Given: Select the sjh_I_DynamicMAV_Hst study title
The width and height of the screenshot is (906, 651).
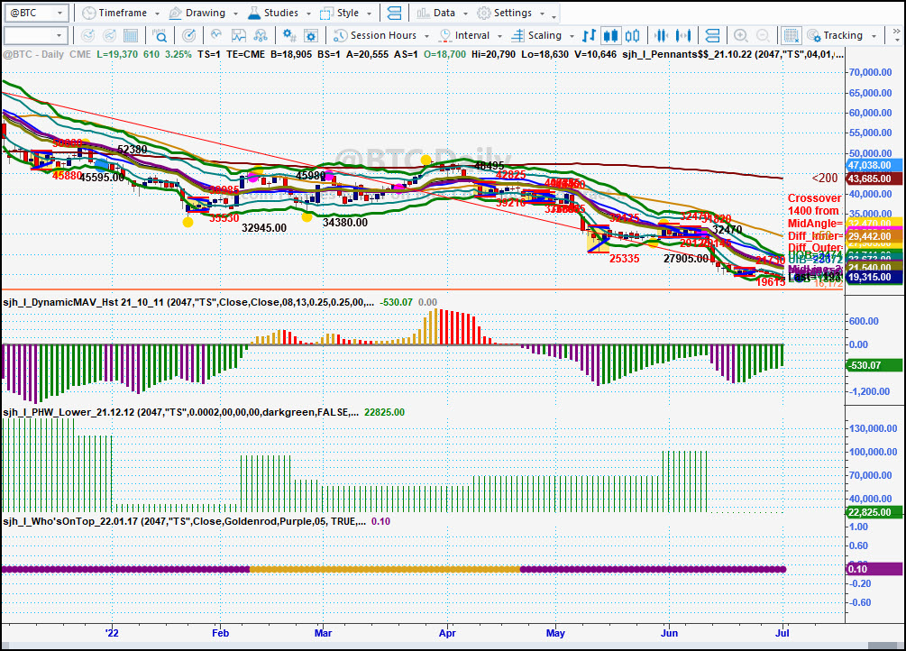Looking at the screenshot, I should 188,302.
